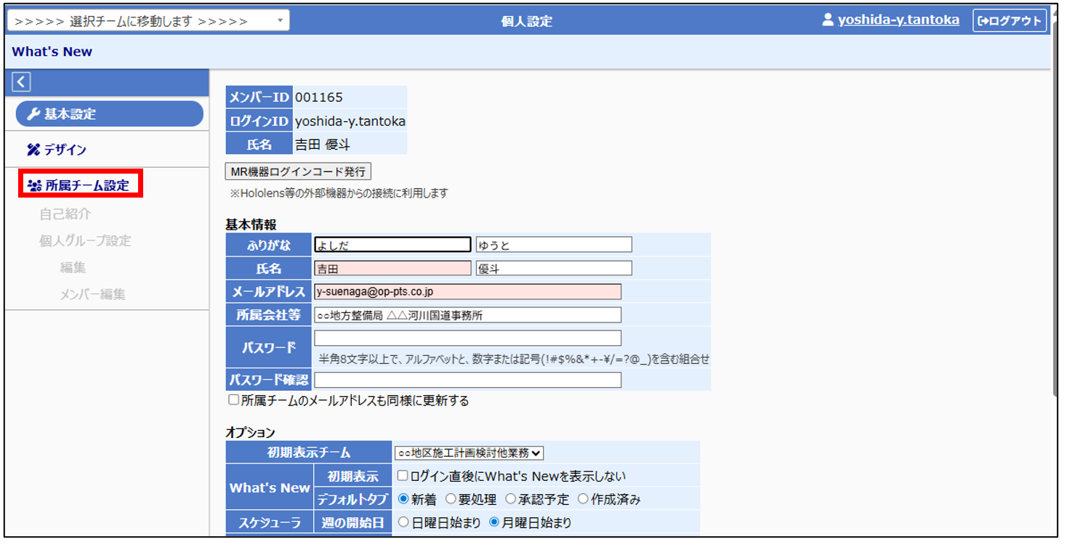Expand the 初期表示チーム dropdown
The width and height of the screenshot is (1080, 555).
pos(469,453)
